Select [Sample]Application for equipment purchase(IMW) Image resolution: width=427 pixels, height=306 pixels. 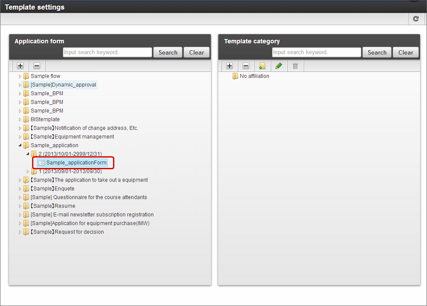(90, 223)
